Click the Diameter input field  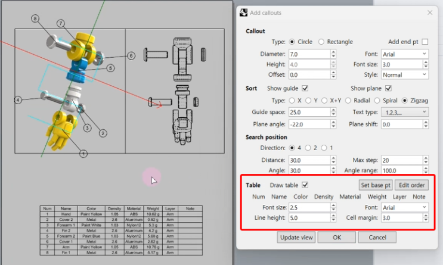tap(309, 54)
